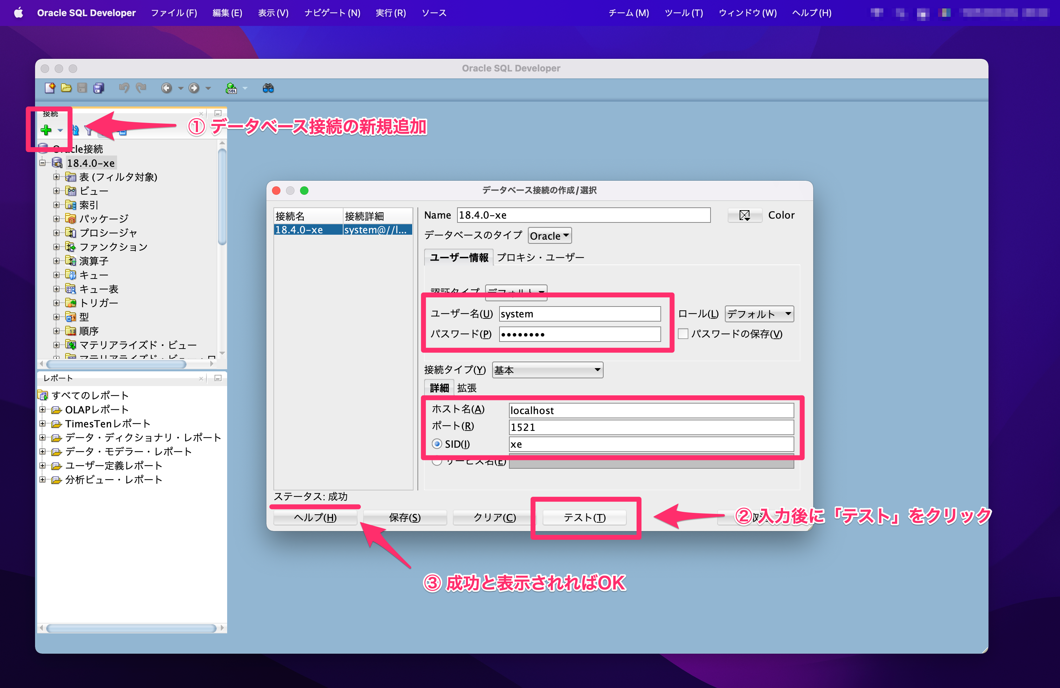
Task: Expand the OLAPレポート tree node
Action: [x=42, y=410]
